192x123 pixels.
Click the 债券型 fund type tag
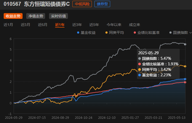point(102,4)
